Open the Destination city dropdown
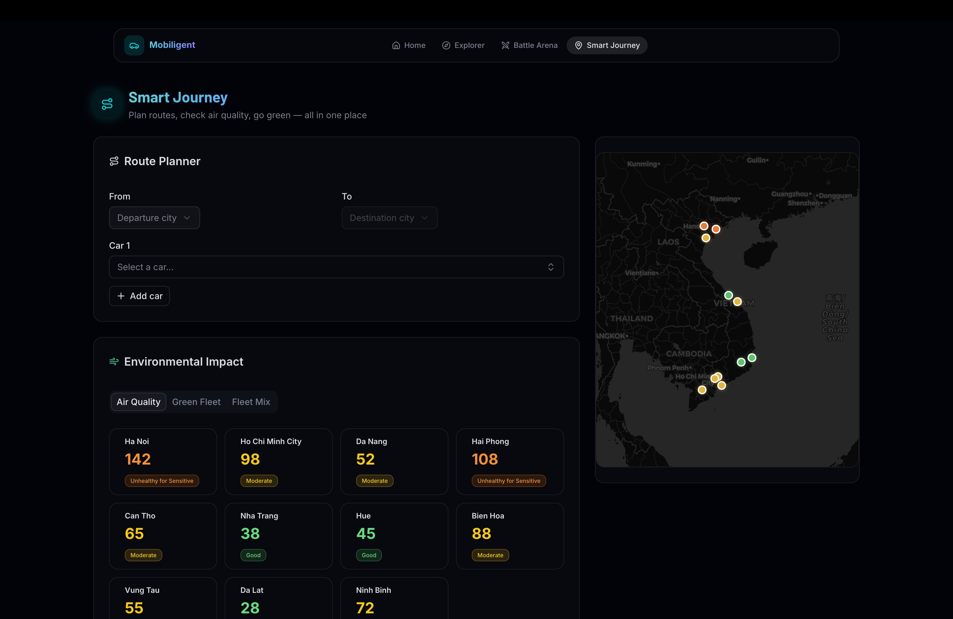The height and width of the screenshot is (619, 953). click(389, 218)
